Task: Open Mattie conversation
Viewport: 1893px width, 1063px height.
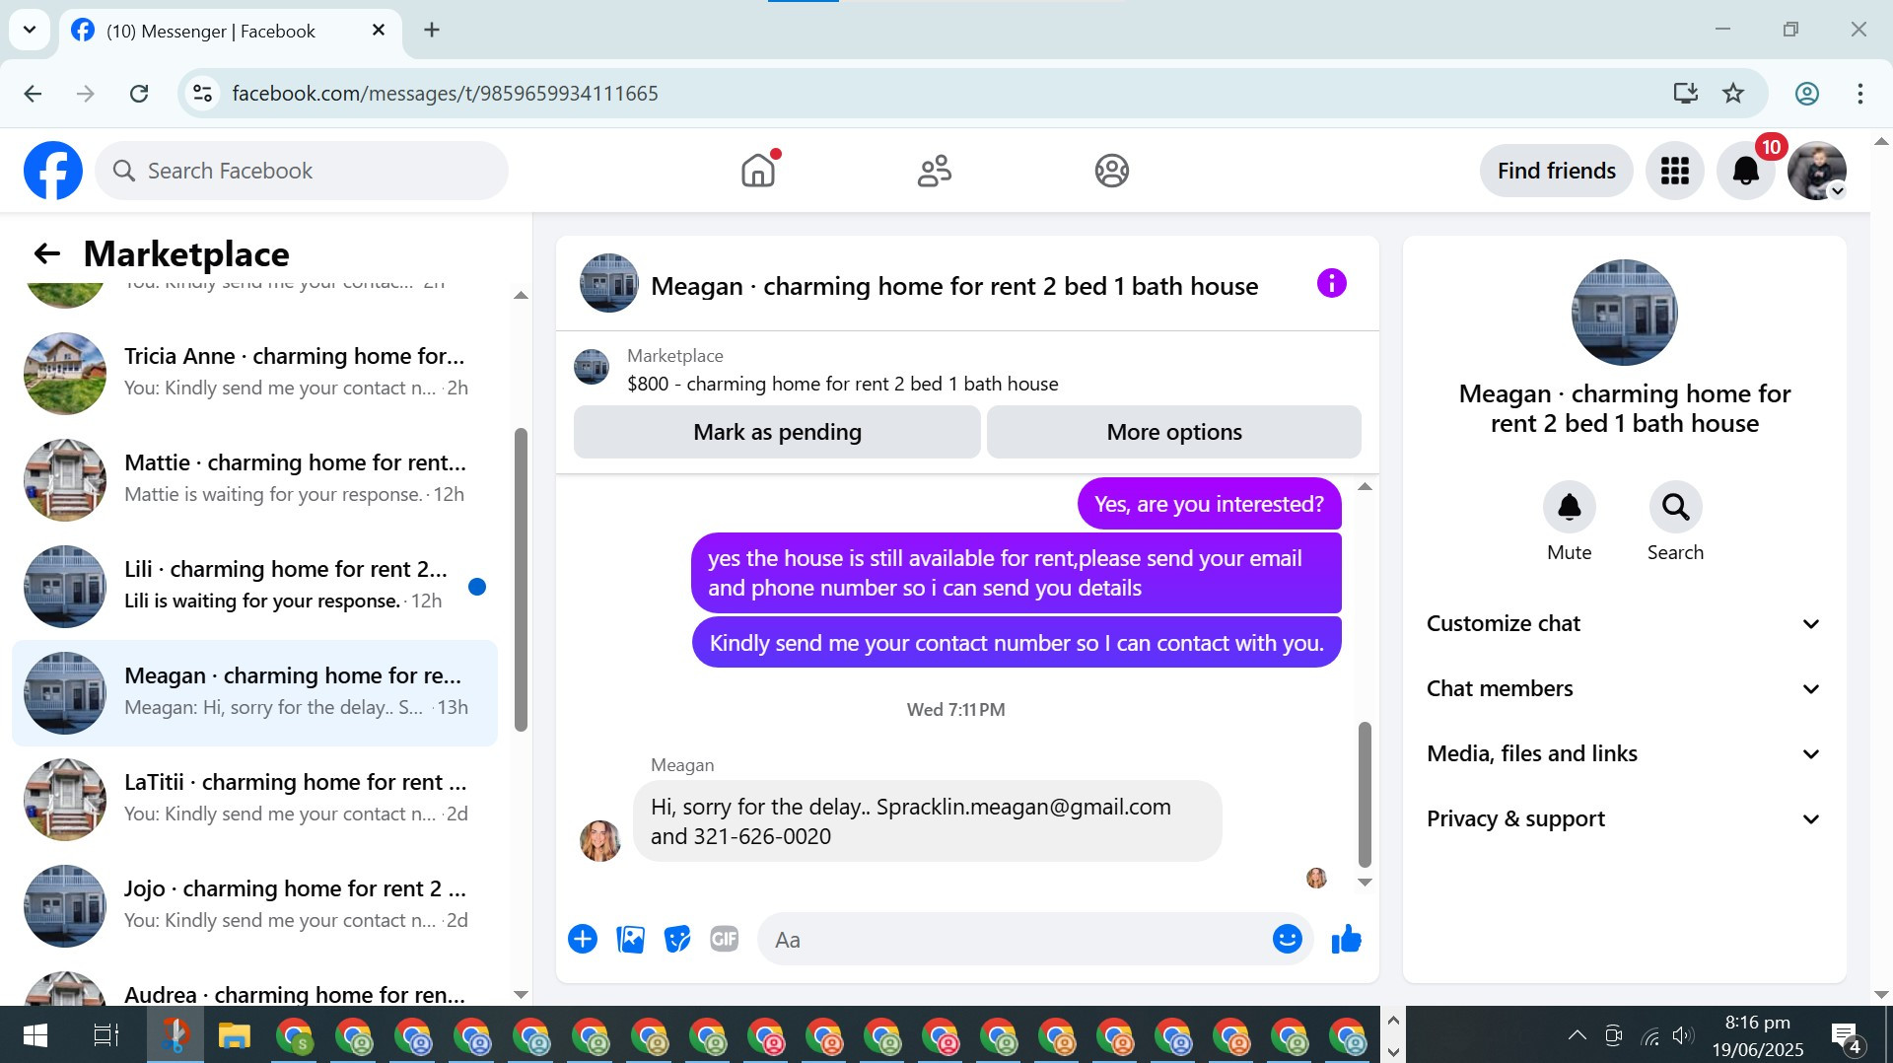Action: click(x=255, y=480)
